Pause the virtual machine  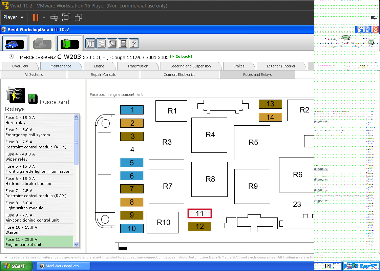pos(36,17)
